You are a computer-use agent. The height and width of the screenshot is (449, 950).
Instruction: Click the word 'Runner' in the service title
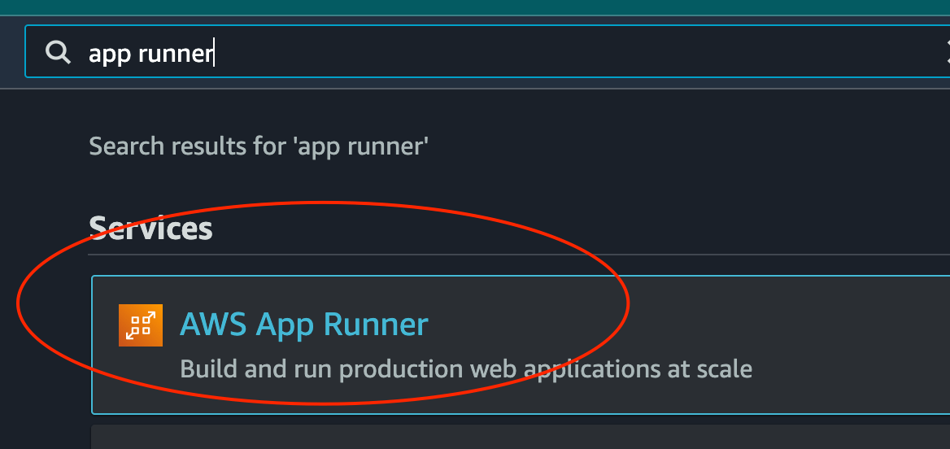point(376,325)
